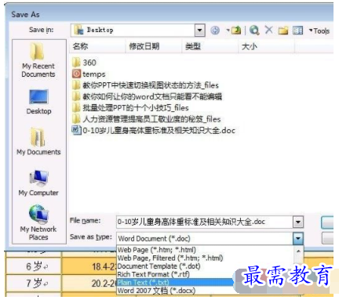Sort by 类型 column header
This screenshot has height=300, width=339.
[210, 46]
